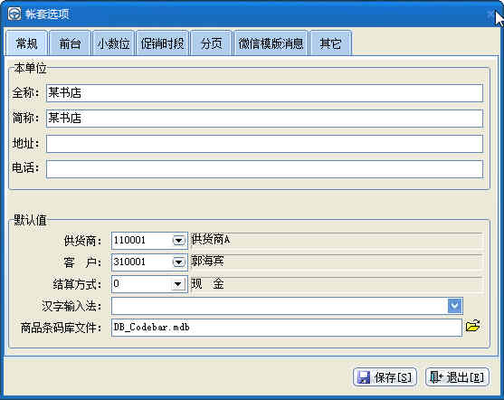Screen dimensions: 504x400
Task: Expand the 供货商 supplier code dropdown
Action: click(x=179, y=241)
